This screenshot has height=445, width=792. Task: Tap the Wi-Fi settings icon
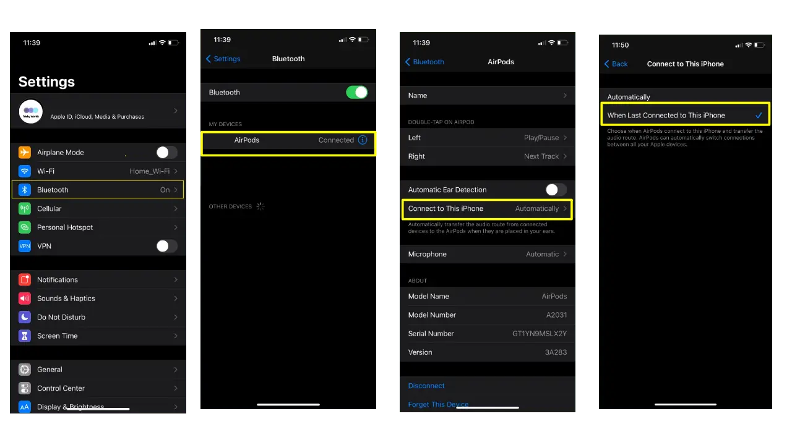coord(25,171)
